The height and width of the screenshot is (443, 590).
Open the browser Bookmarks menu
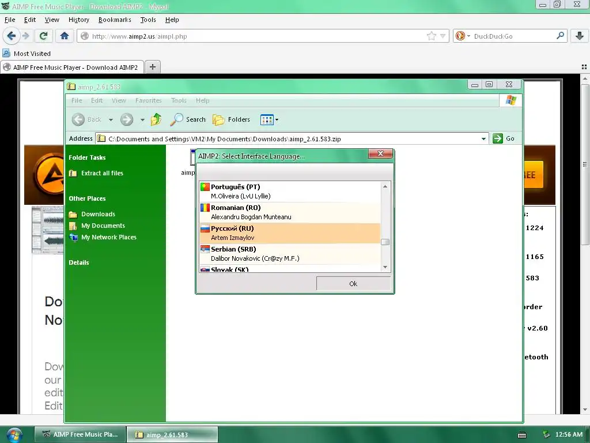tap(115, 20)
